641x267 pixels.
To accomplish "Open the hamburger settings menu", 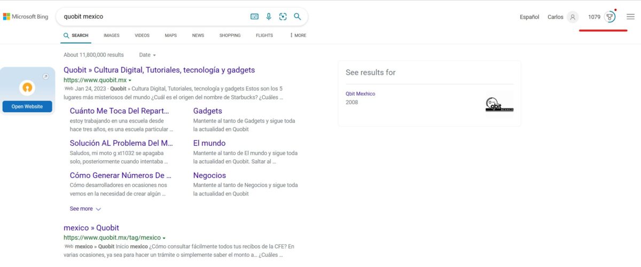I will click(630, 17).
